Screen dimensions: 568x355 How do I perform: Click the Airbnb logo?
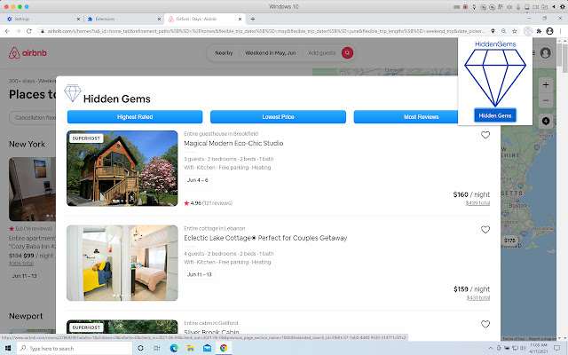28,53
